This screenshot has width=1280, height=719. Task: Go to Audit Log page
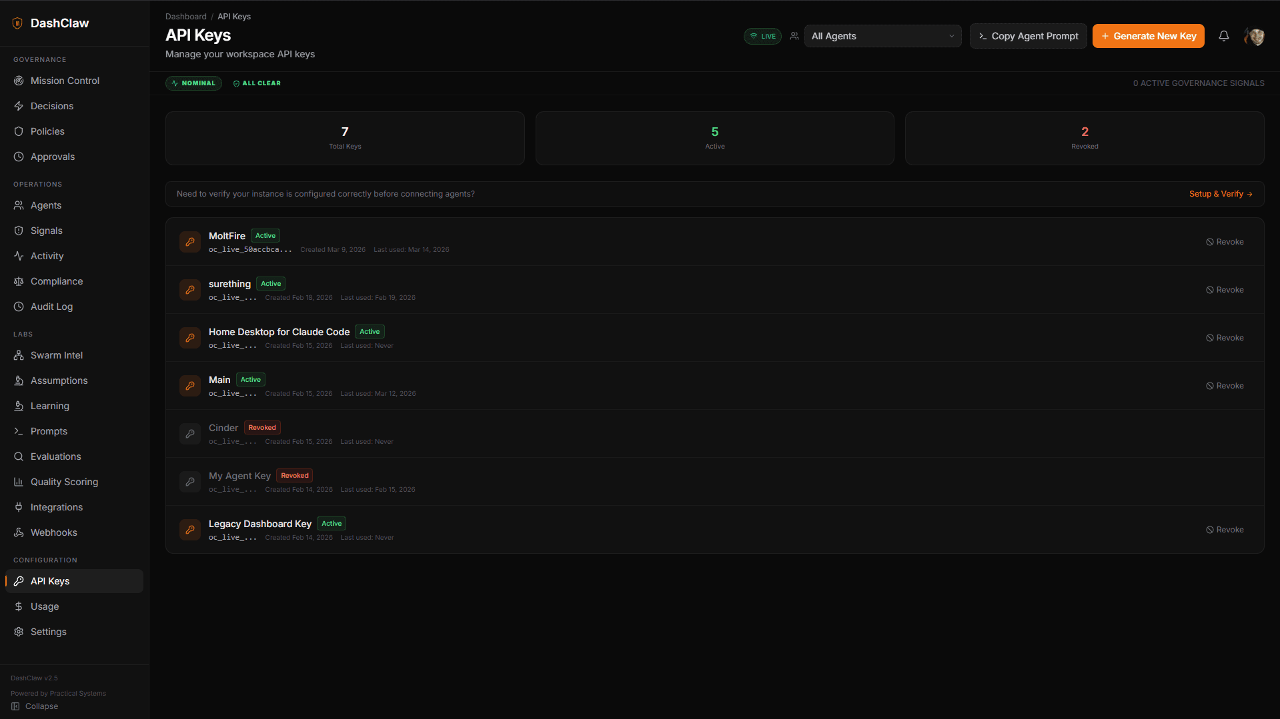(51, 307)
